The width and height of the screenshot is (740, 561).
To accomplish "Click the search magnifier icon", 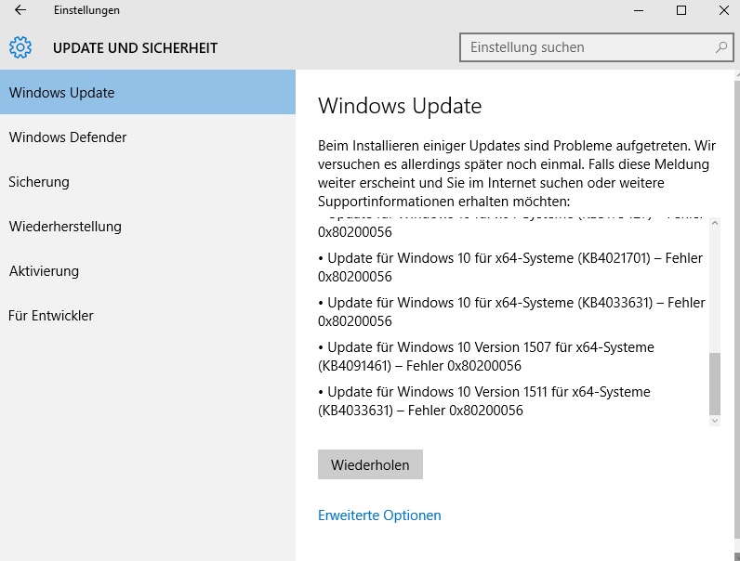I will (721, 47).
